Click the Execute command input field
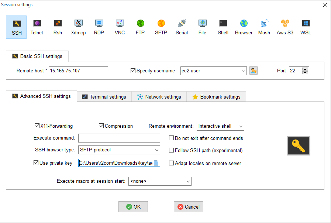The image size is (331, 223). (119, 138)
